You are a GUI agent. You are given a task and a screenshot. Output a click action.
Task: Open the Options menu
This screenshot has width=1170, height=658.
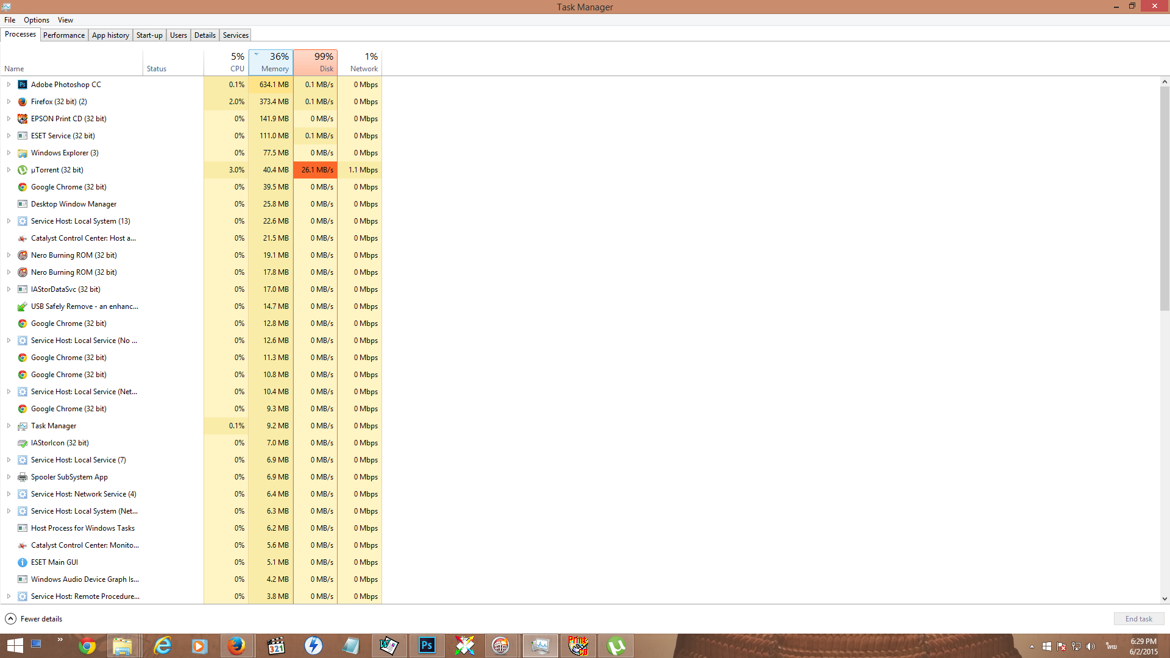pyautogui.click(x=37, y=20)
